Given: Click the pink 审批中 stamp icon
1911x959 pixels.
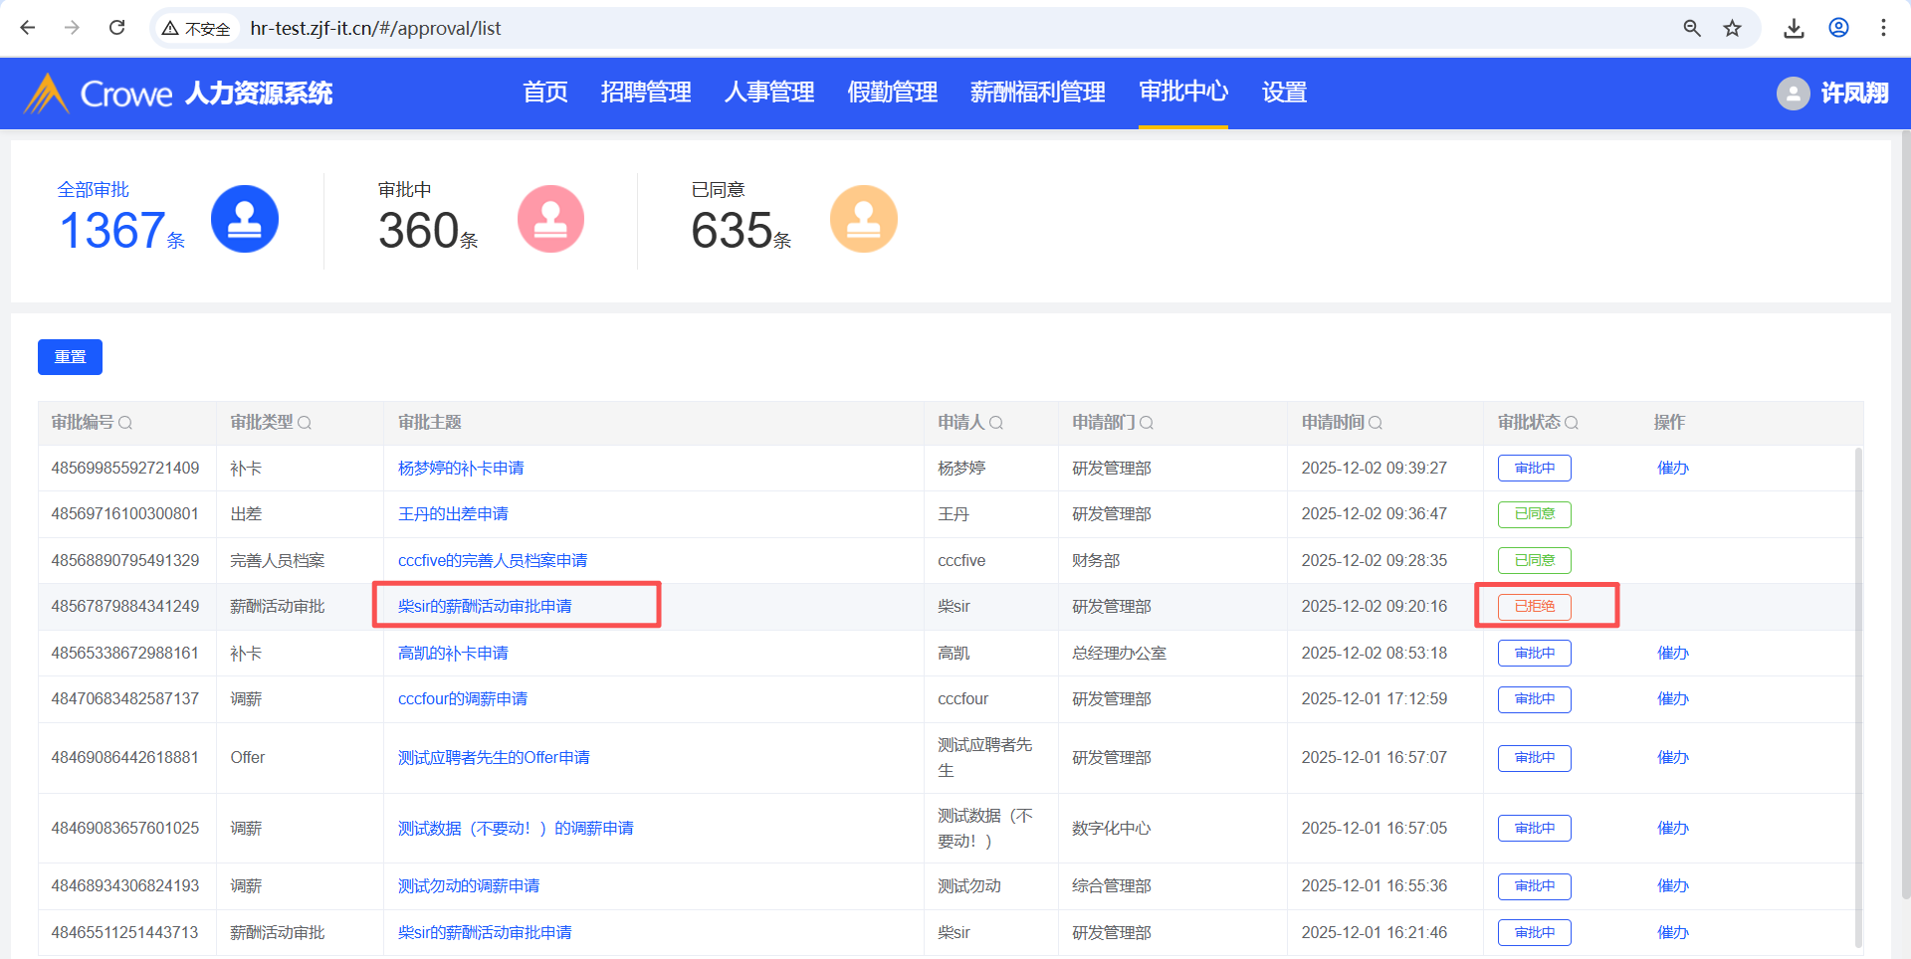Looking at the screenshot, I should [x=550, y=219].
